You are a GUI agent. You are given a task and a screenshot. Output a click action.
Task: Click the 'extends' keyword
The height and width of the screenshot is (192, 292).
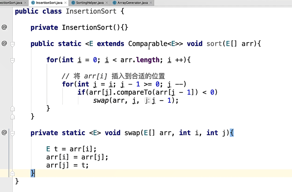tap(110, 44)
